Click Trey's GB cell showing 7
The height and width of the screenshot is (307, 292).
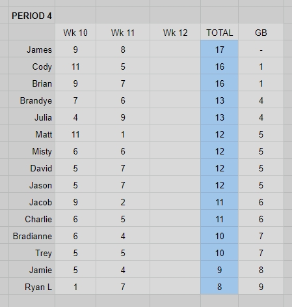(261, 252)
